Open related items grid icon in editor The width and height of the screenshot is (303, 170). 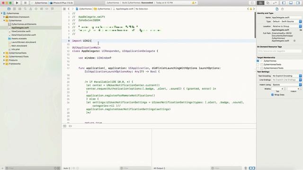click(64, 9)
